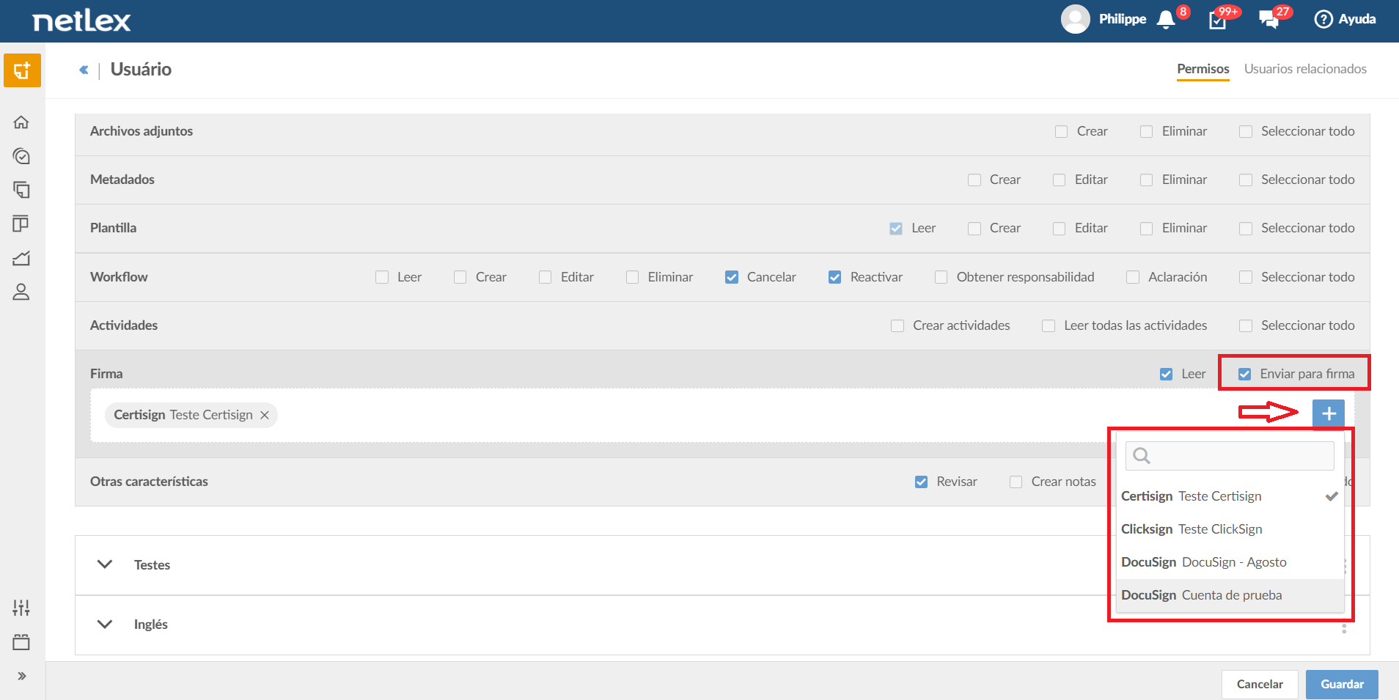This screenshot has width=1399, height=700.
Task: Check Editar for Metadados
Action: (1059, 180)
